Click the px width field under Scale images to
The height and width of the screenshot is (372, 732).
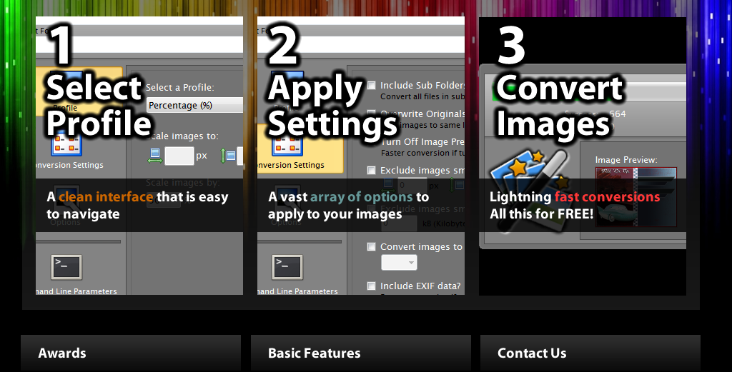(179, 156)
